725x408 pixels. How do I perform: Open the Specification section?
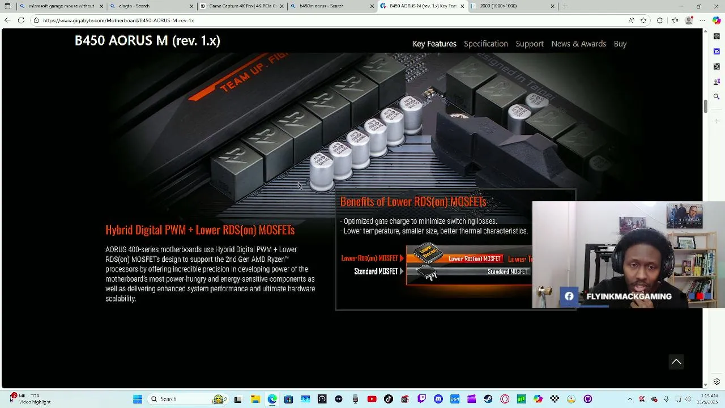click(486, 44)
